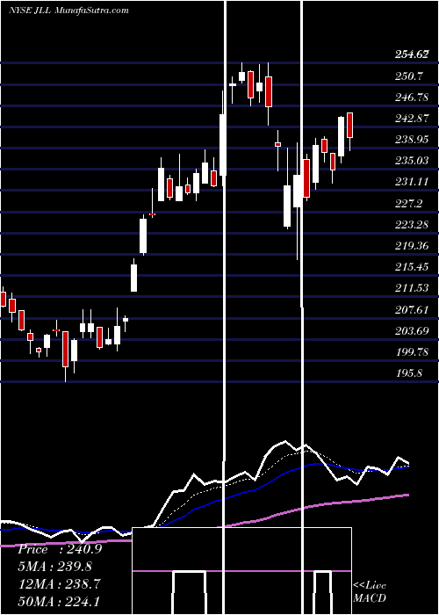Click the 254.62 price axis label
Viewport: 439px width, 615px height.
tap(411, 54)
